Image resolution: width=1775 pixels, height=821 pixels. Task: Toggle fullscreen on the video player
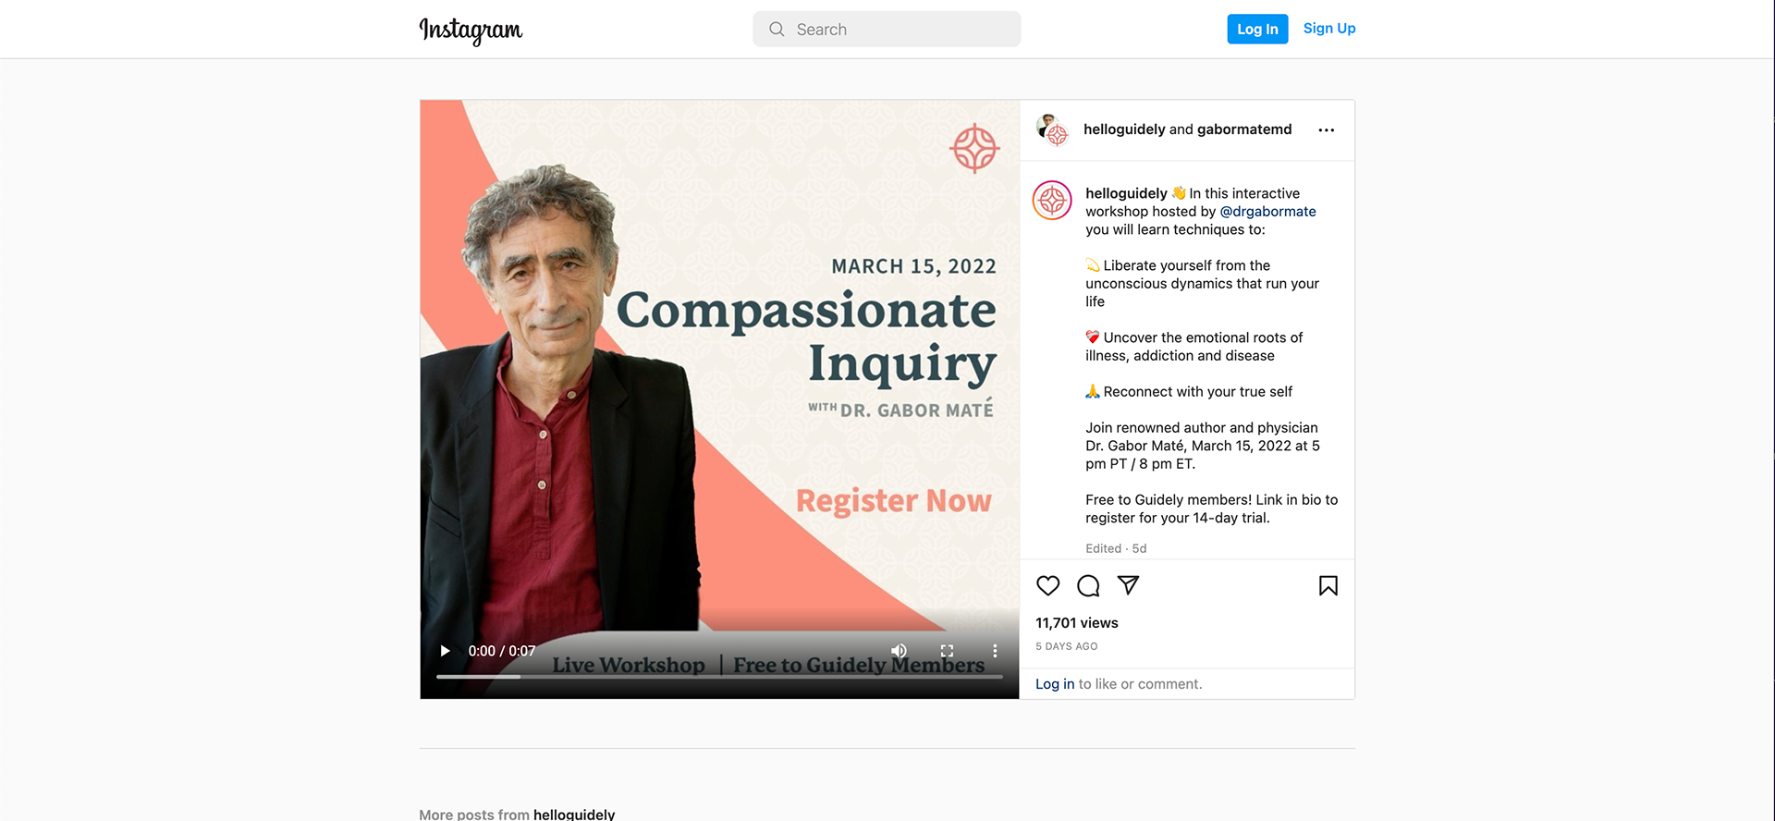pos(947,651)
